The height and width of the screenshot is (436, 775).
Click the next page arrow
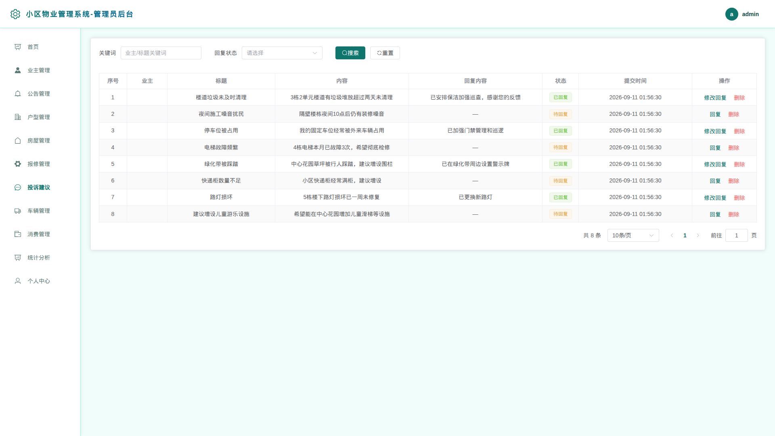pos(697,235)
